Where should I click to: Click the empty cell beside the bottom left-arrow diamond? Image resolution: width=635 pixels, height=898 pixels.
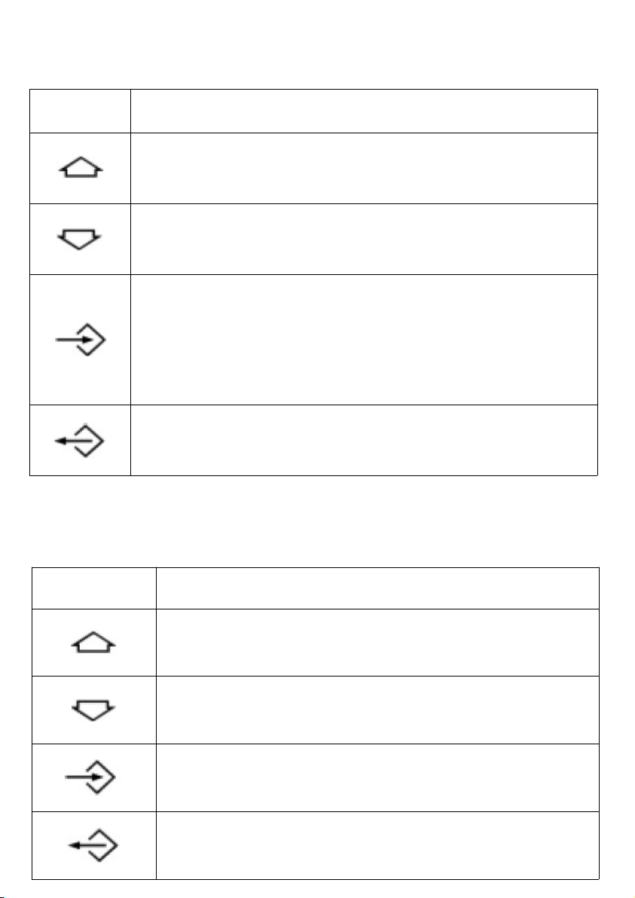[x=377, y=845]
